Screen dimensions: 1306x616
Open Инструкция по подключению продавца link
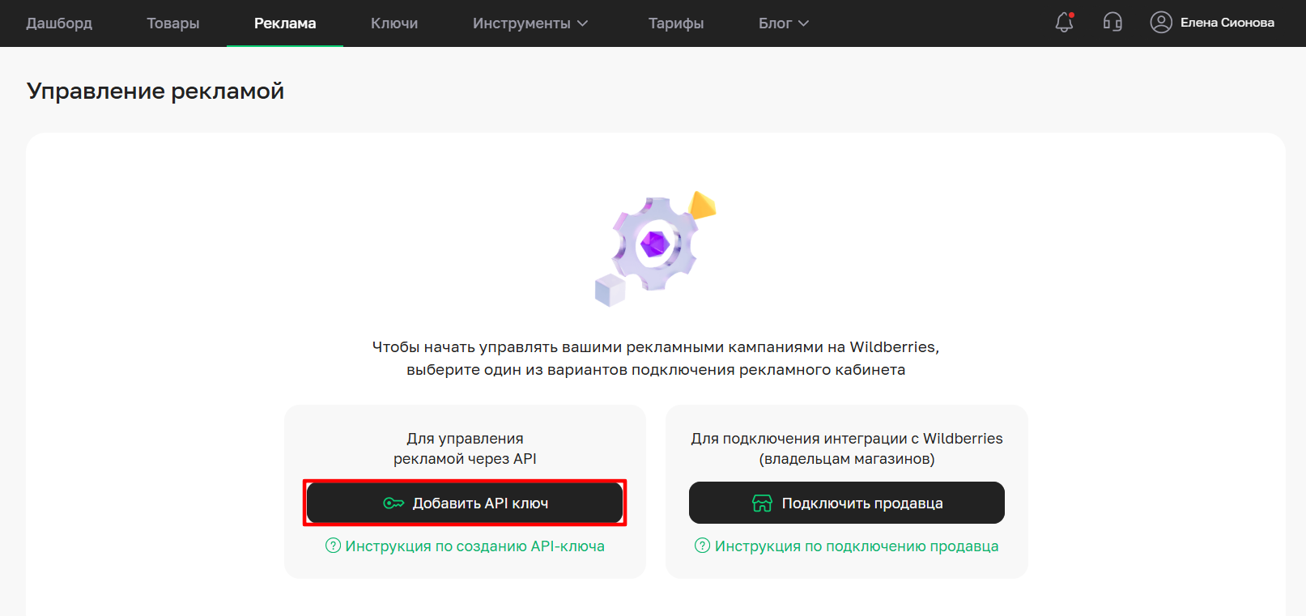pyautogui.click(x=856, y=546)
